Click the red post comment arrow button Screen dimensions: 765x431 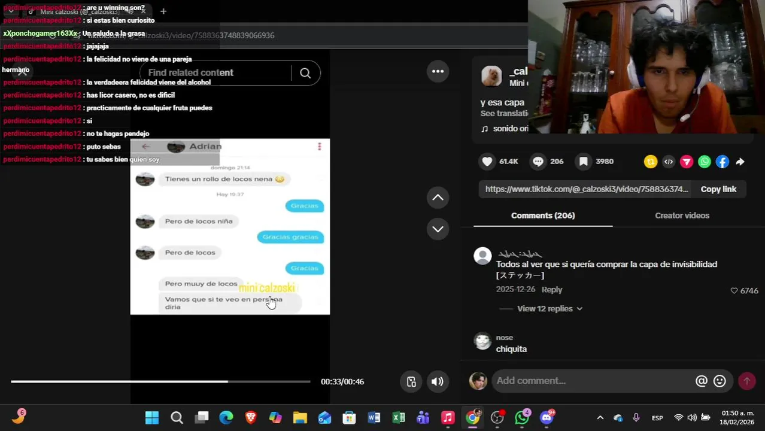(746, 381)
